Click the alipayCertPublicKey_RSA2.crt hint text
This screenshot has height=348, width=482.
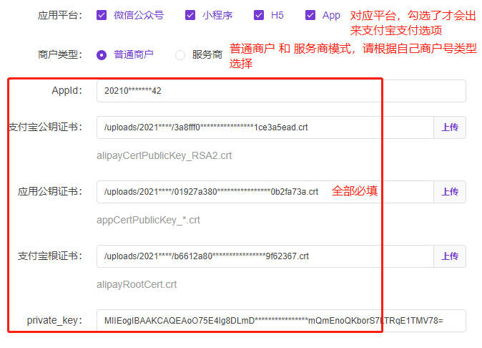click(164, 155)
